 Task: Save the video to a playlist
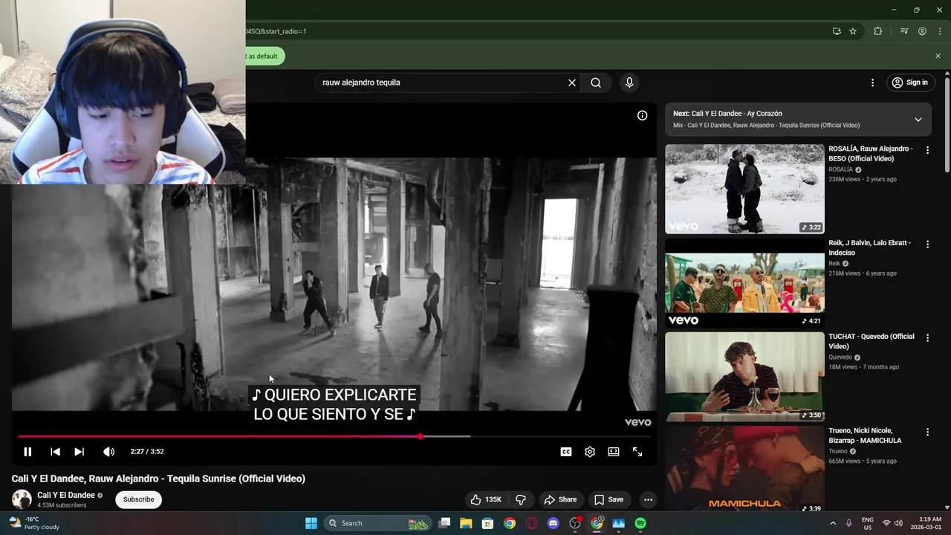point(608,499)
